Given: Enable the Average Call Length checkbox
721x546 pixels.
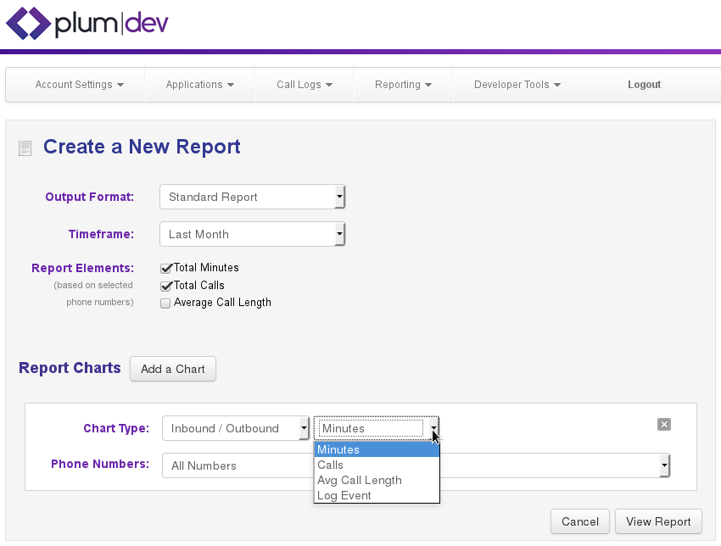Looking at the screenshot, I should tap(165, 304).
